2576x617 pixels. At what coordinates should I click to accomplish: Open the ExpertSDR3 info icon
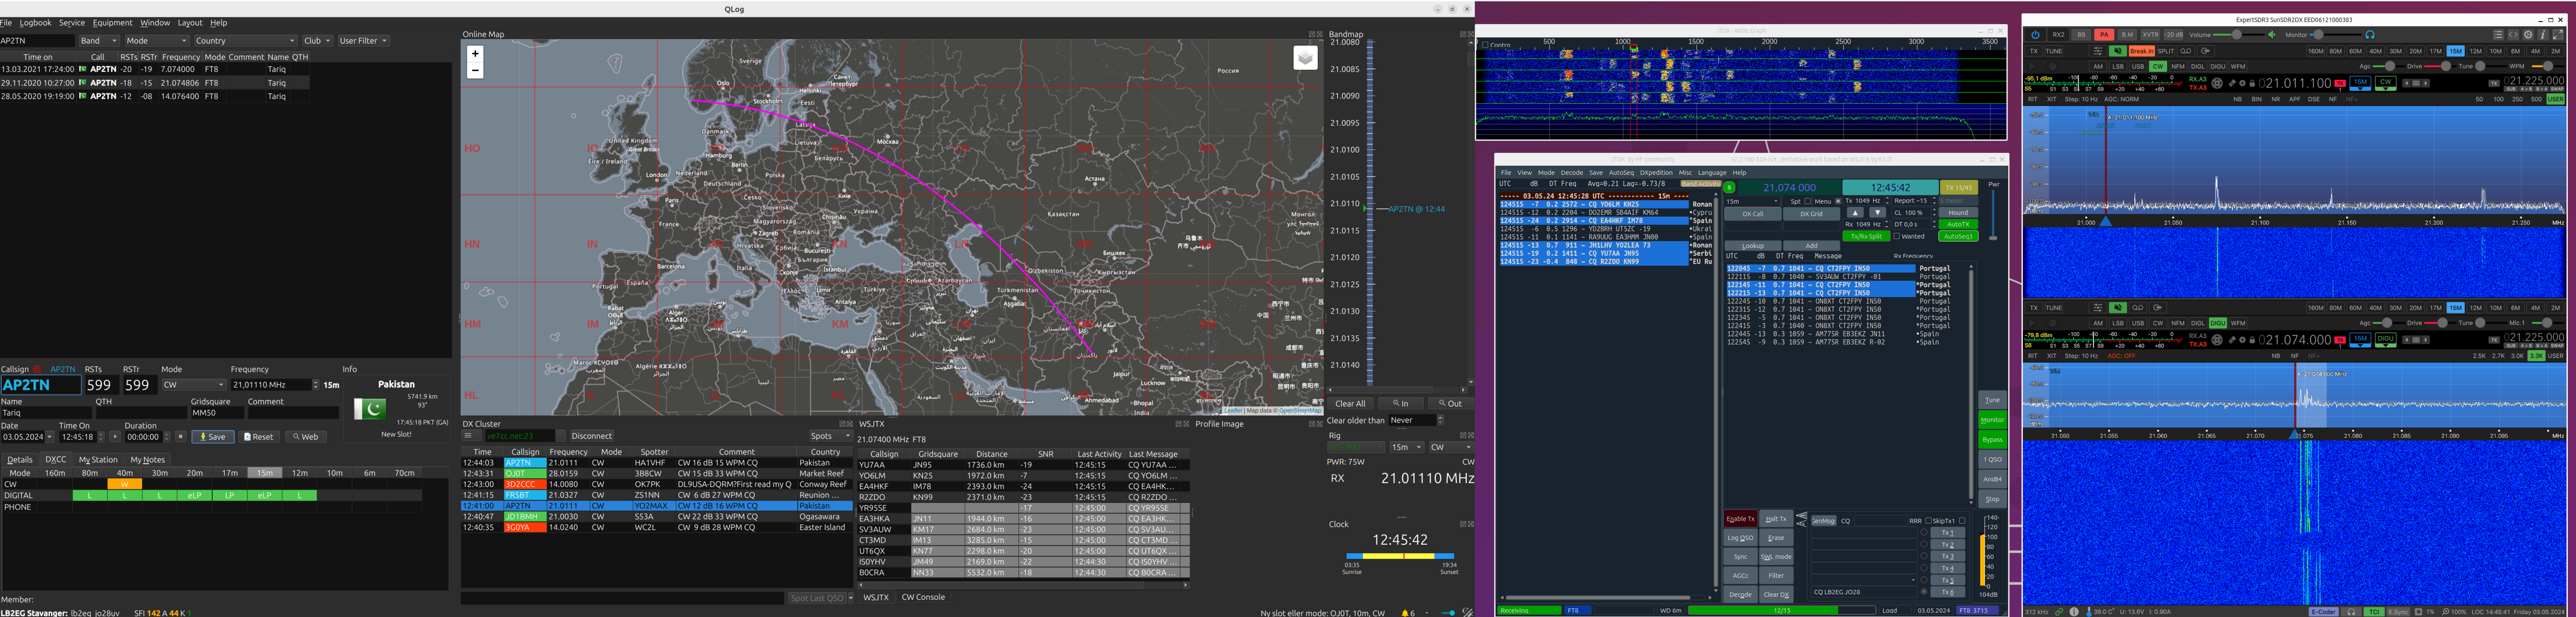pyautogui.click(x=2543, y=35)
